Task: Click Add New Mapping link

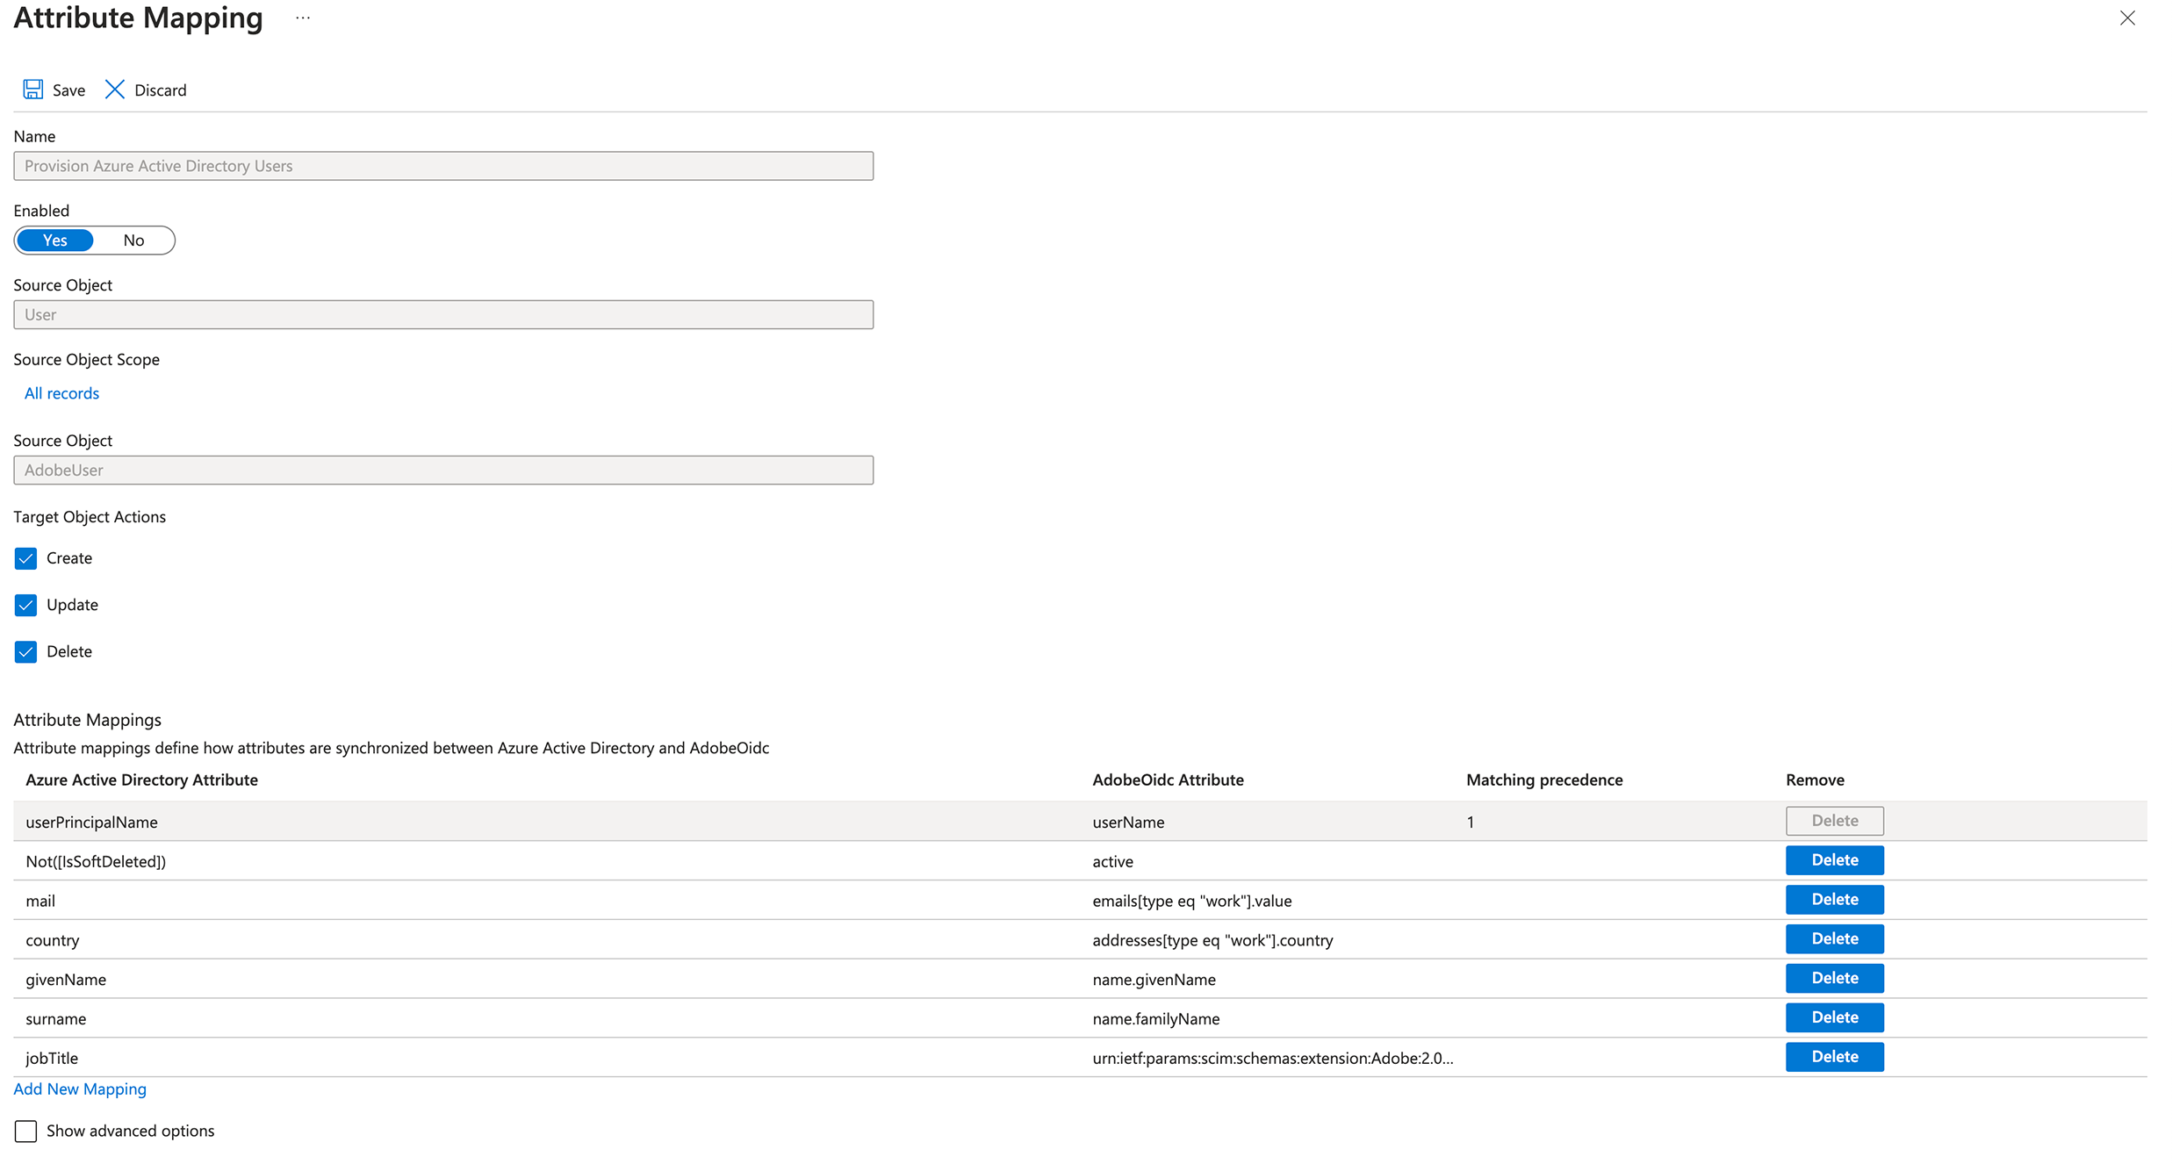Action: point(80,1089)
